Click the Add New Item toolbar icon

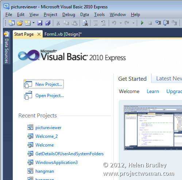pyautogui.click(x=28, y=23)
